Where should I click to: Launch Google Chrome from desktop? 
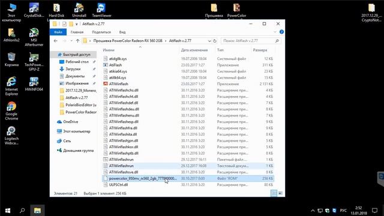[11, 111]
